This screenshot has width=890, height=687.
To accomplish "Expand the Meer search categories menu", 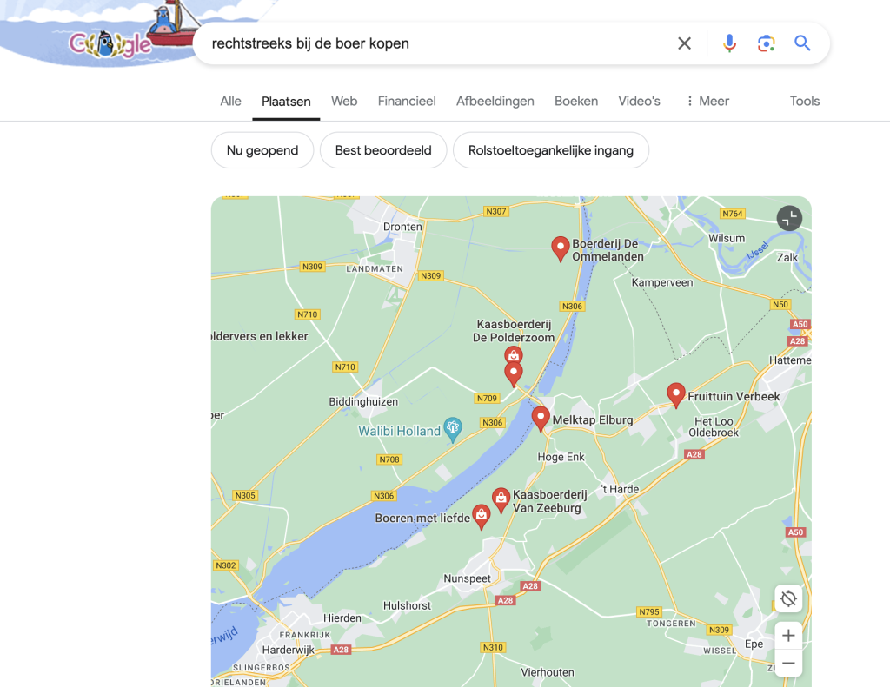I will (x=707, y=101).
